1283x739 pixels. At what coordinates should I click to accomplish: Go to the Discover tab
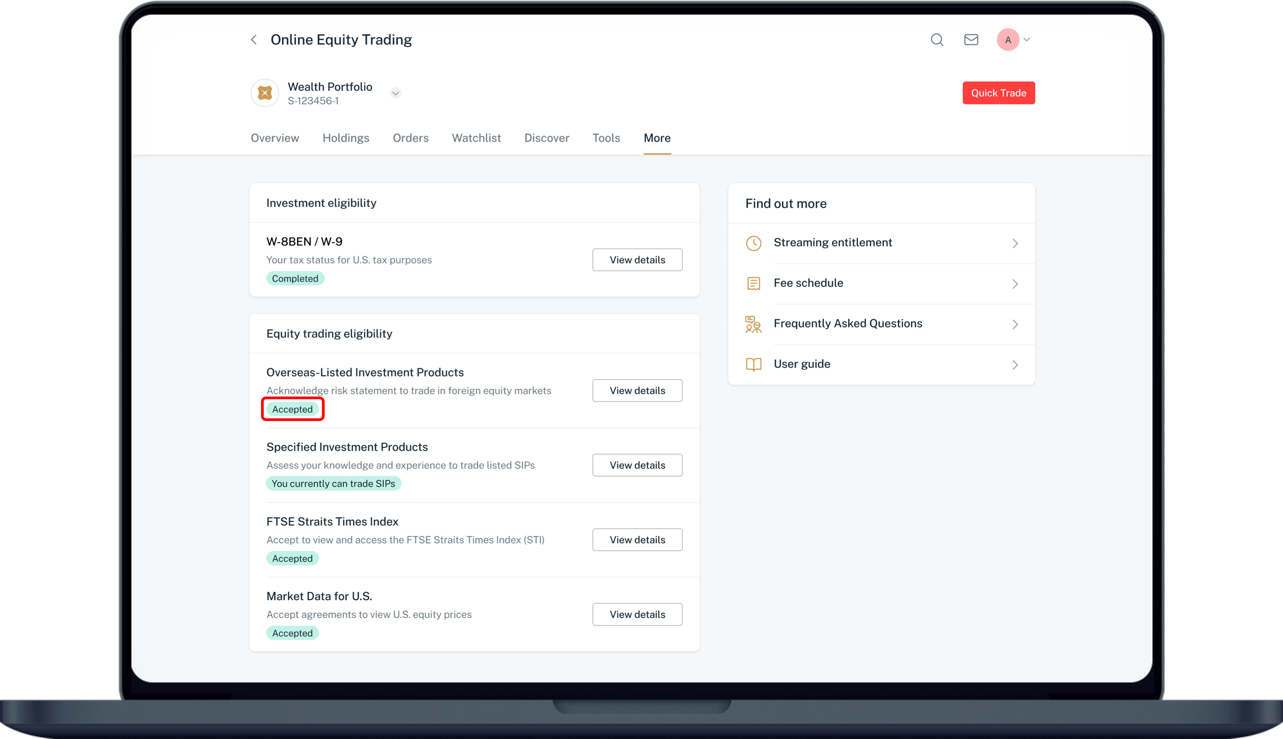click(x=547, y=138)
